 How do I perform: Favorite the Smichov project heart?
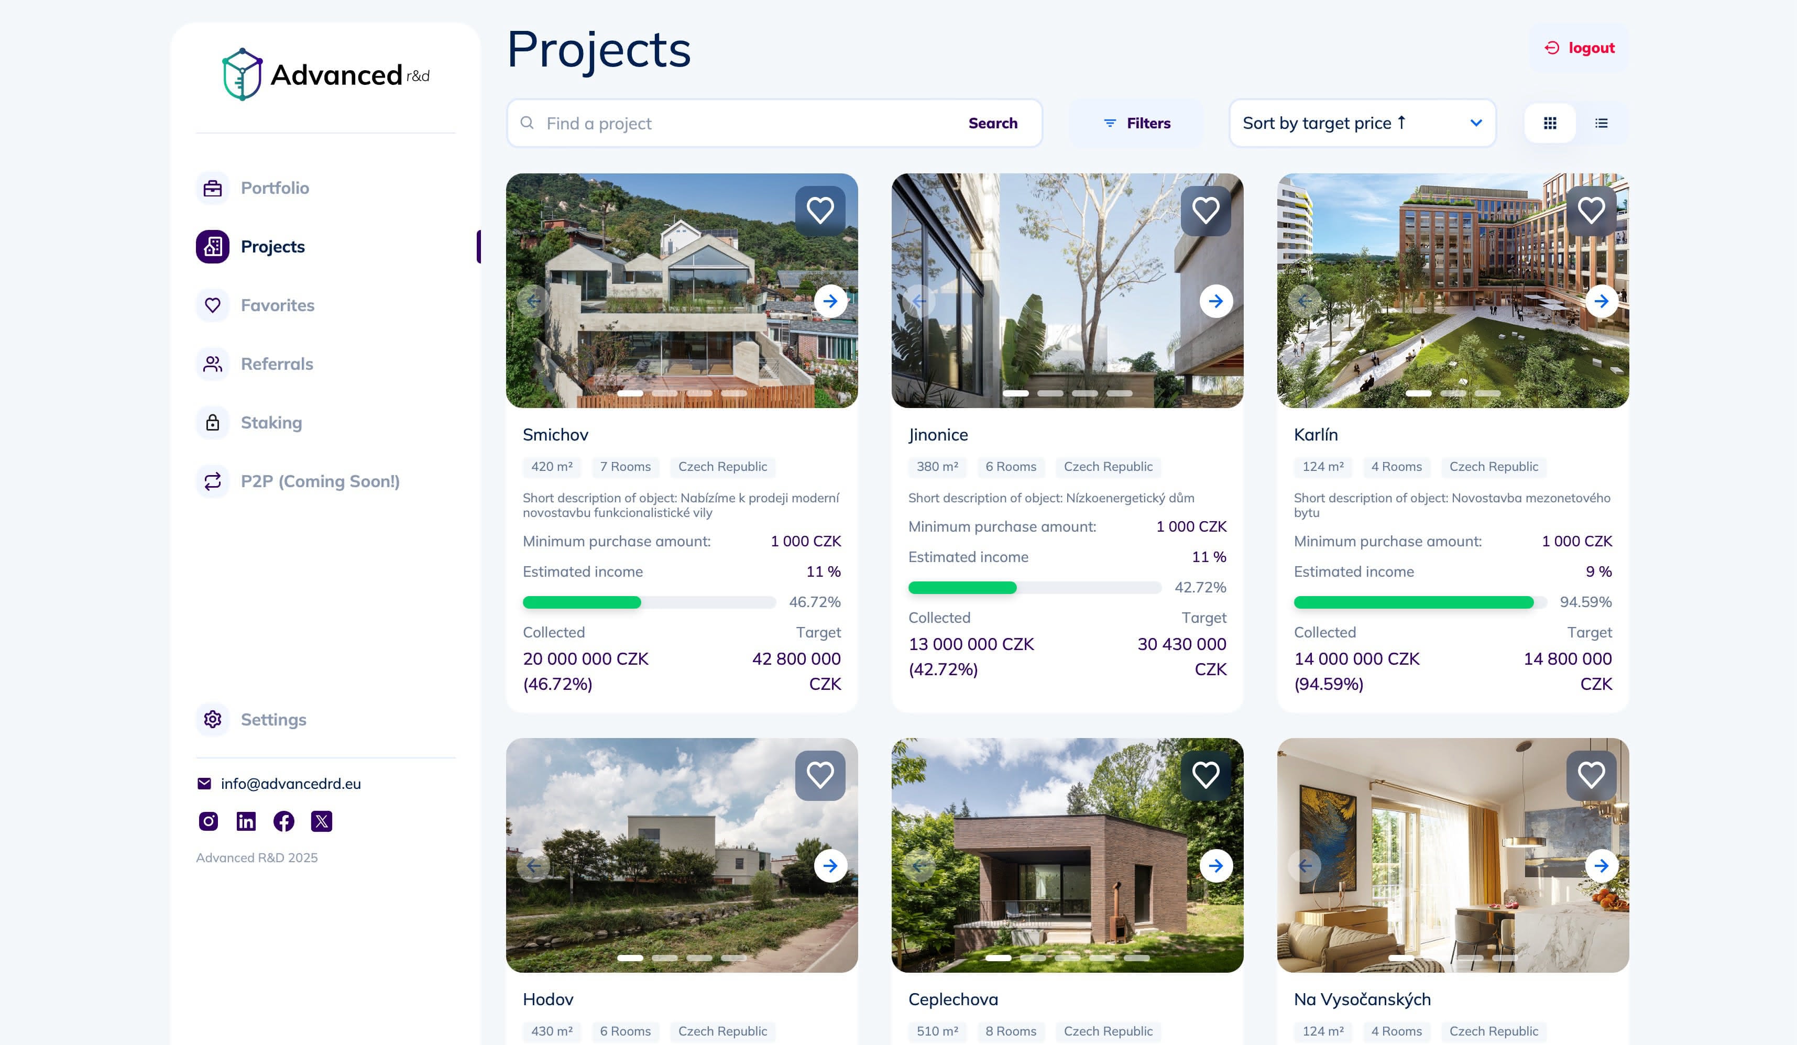(820, 210)
